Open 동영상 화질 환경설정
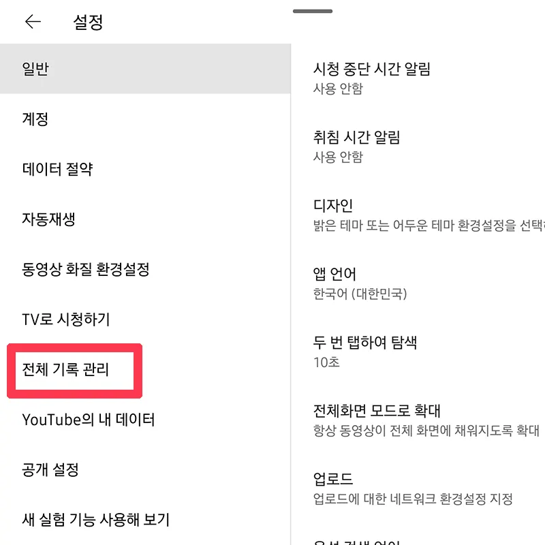545x545 pixels. (x=145, y=269)
